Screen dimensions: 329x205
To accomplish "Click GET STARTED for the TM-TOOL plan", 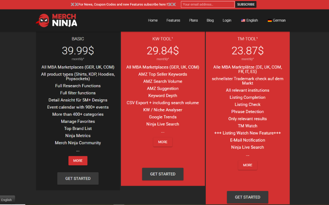I will (248, 197).
